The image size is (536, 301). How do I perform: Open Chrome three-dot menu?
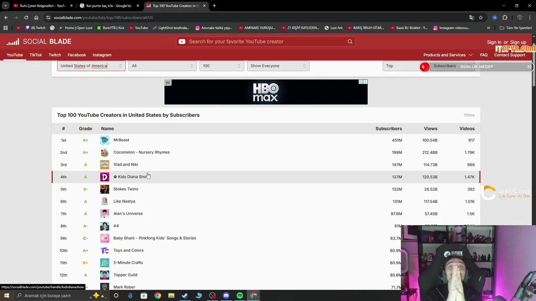[530, 18]
